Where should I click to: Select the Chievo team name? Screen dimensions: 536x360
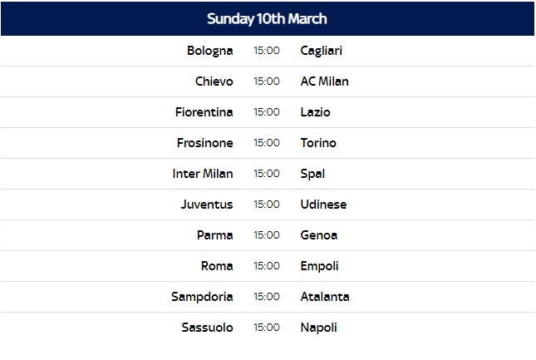[x=214, y=81]
